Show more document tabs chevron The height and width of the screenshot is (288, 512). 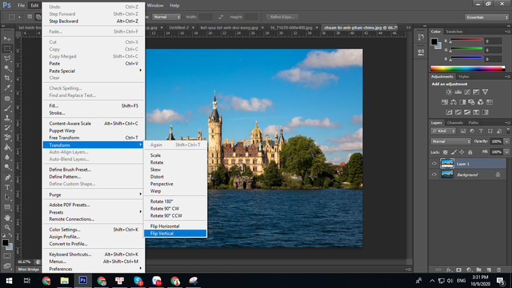click(x=408, y=27)
